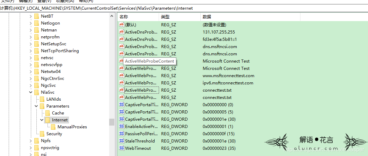Select the Security subkey
Image resolution: width=368 pixels, height=156 pixels.
click(x=54, y=134)
